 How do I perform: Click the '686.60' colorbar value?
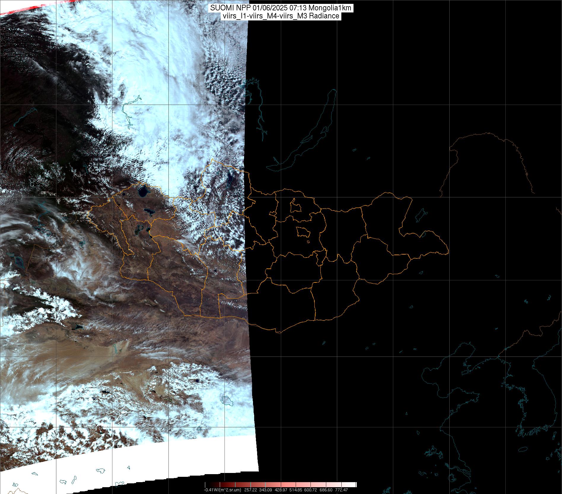tap(326, 490)
